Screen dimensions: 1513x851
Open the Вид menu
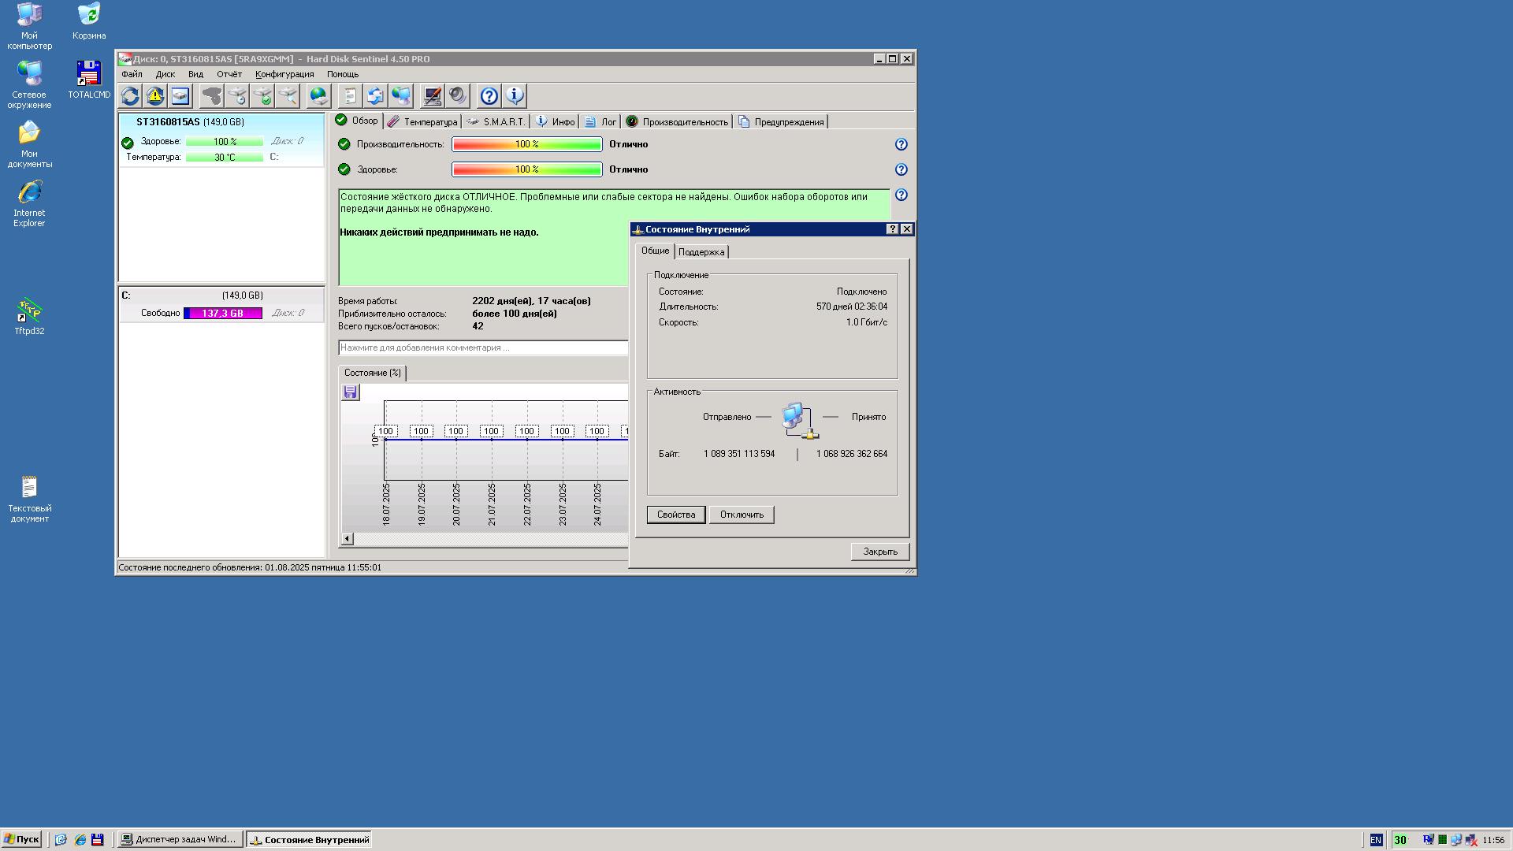point(195,74)
